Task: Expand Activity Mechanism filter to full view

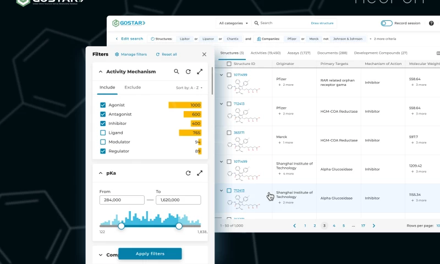Action: 200,71
